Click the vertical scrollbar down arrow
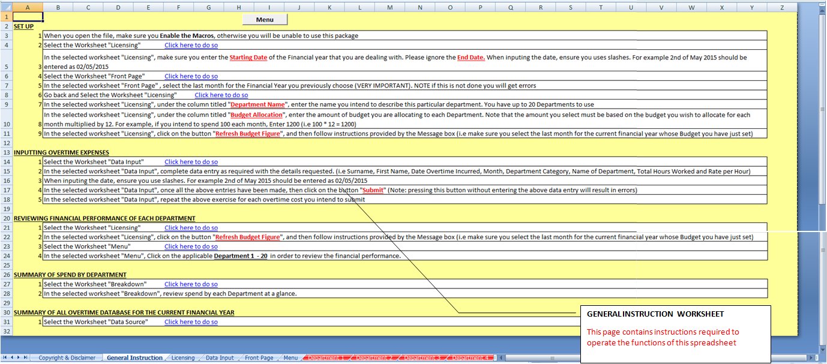Image resolution: width=827 pixels, height=364 pixels. (x=822, y=349)
